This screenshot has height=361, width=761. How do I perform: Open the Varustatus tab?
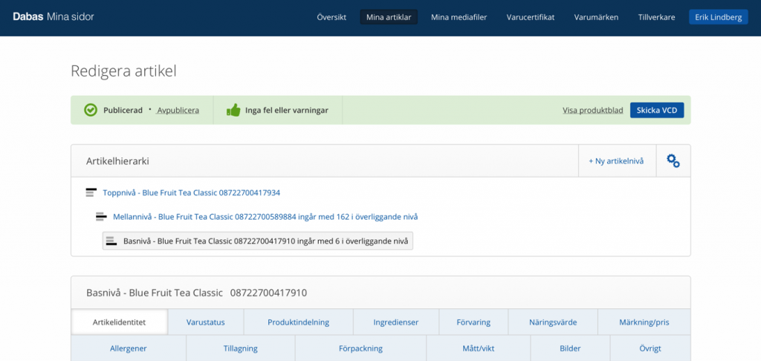tap(205, 322)
